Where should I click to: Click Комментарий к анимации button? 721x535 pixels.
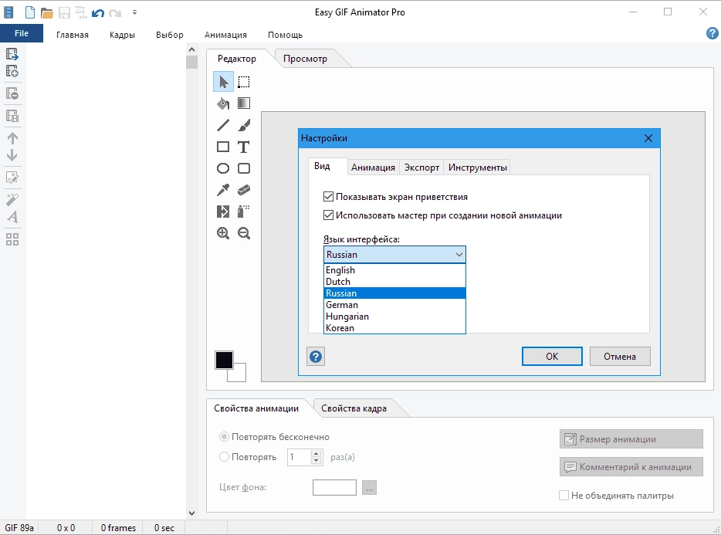pos(631,467)
